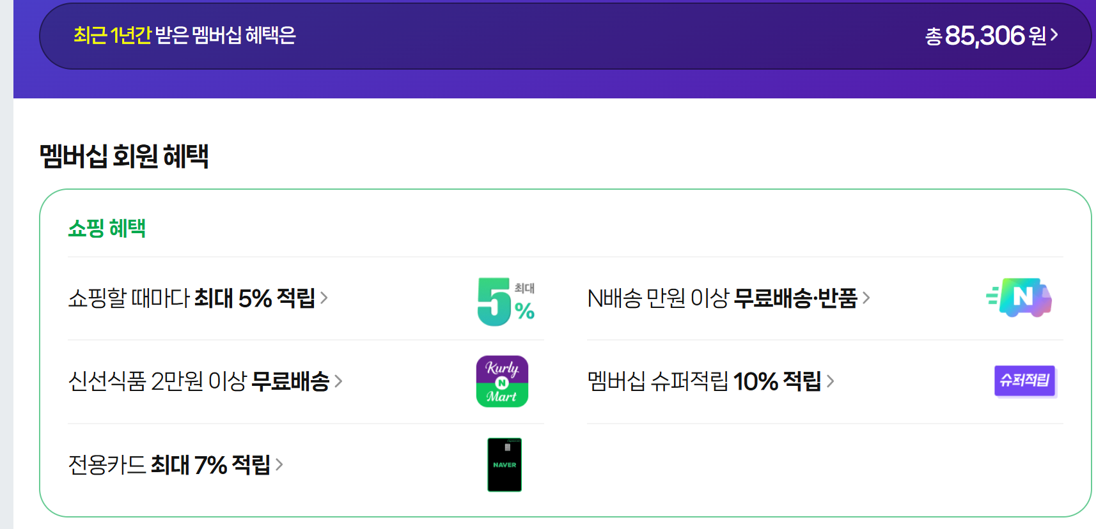Click the 멤버십 회원 혜택 title
The image size is (1096, 529).
124,156
